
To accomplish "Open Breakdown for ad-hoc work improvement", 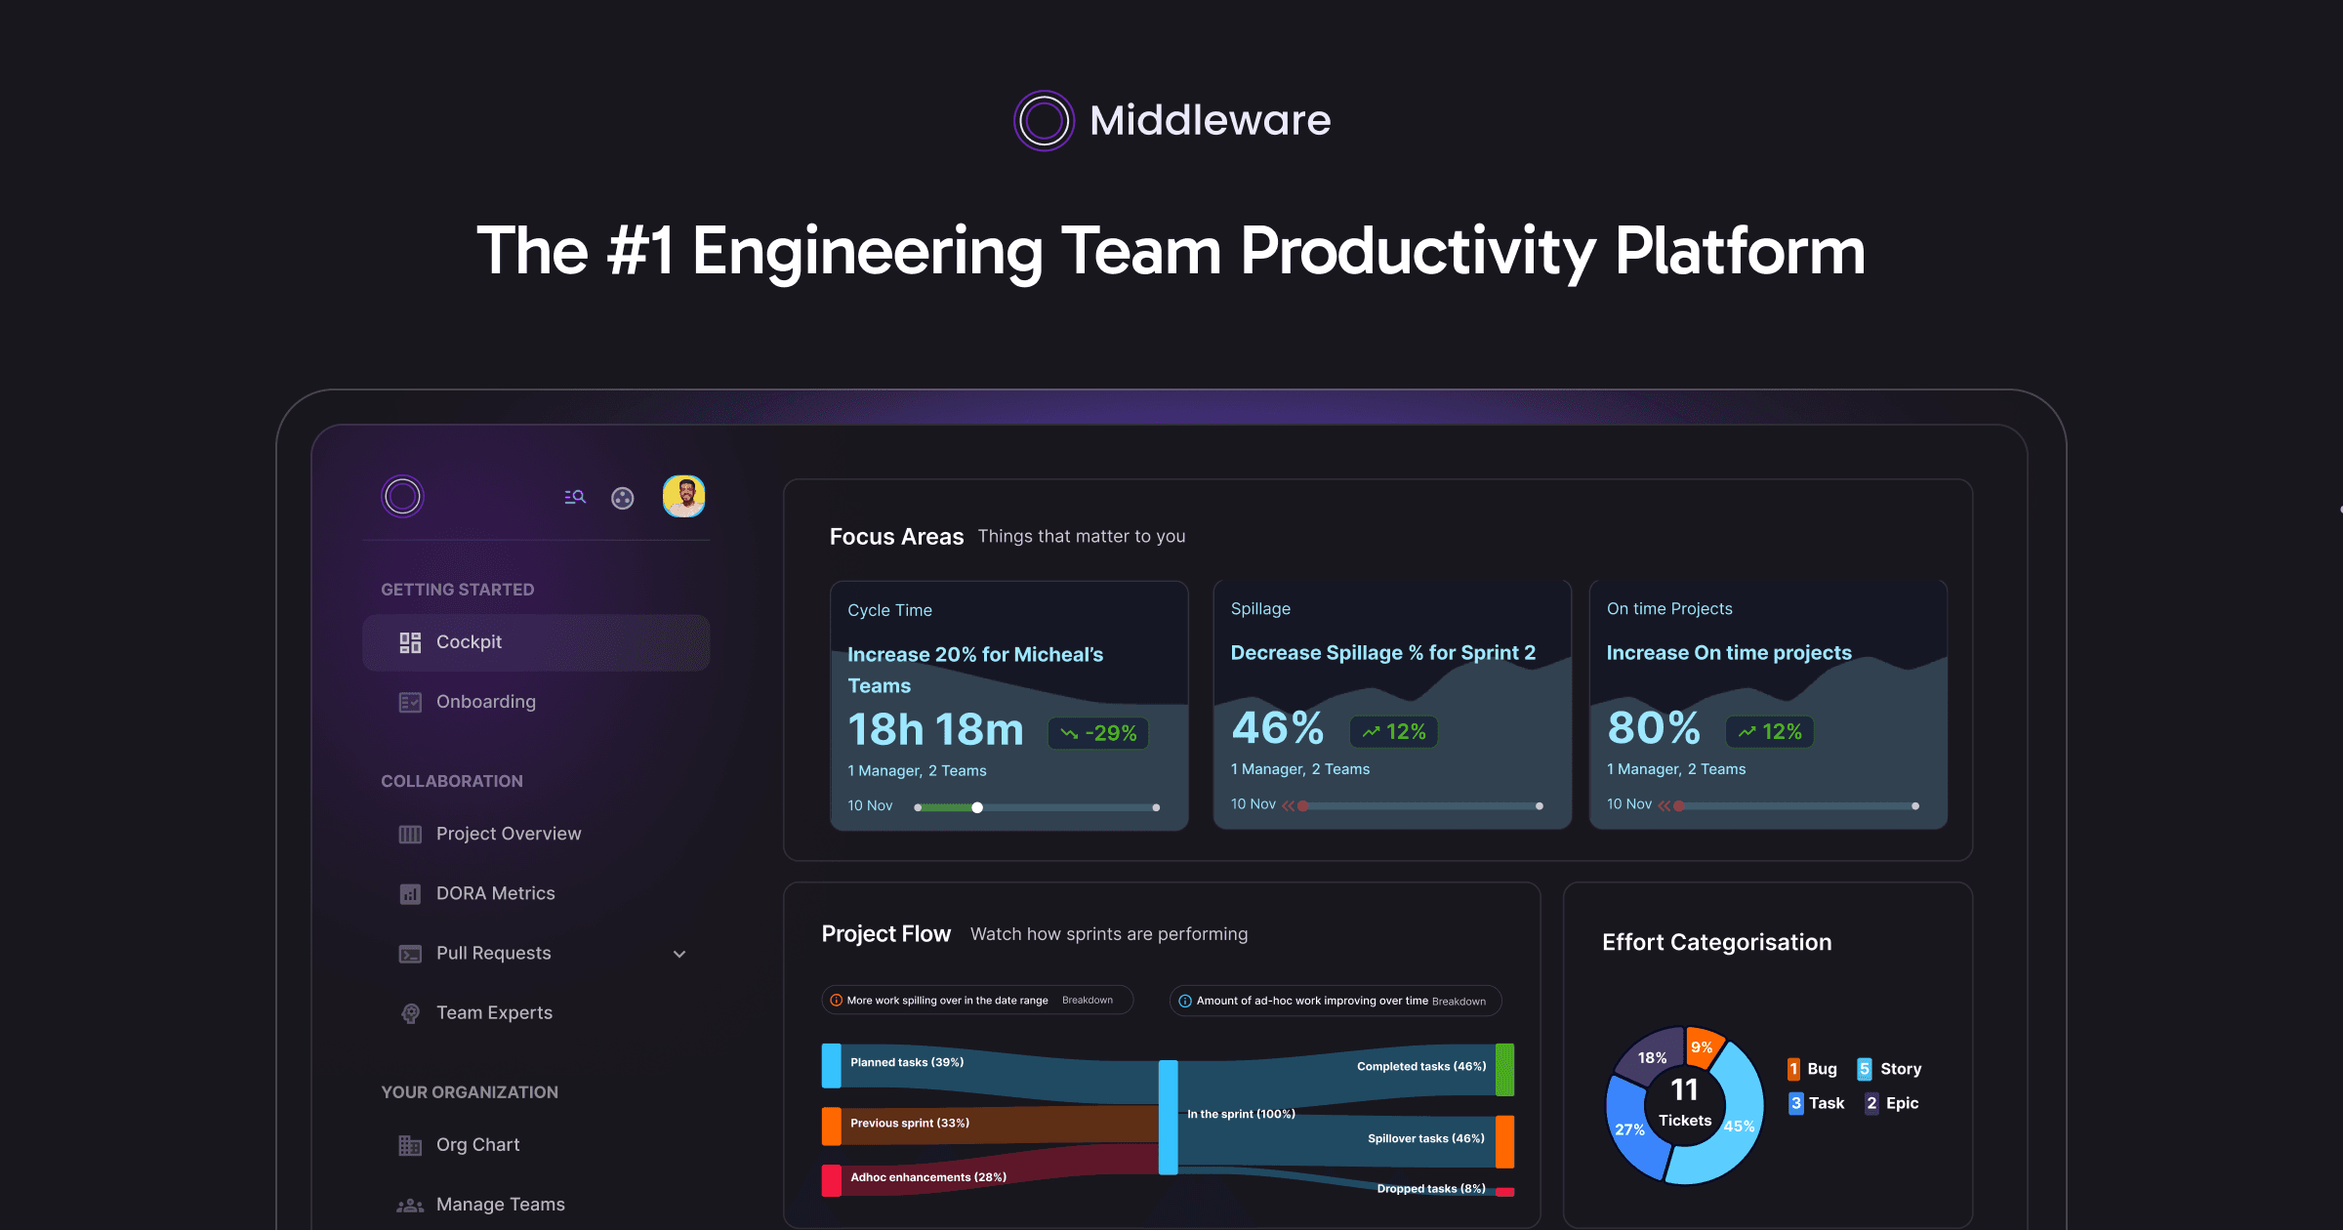I will 1460,1001.
